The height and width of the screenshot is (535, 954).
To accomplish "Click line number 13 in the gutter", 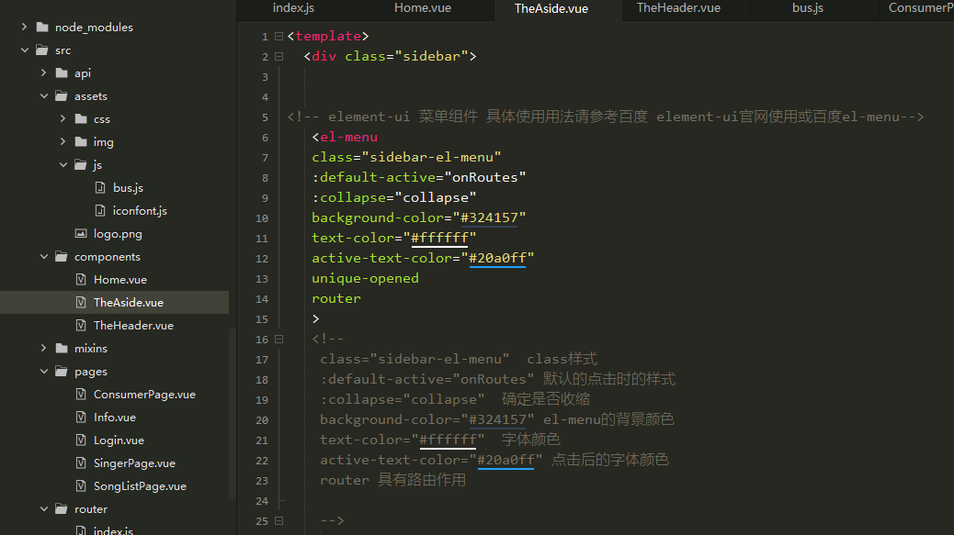I will [262, 279].
